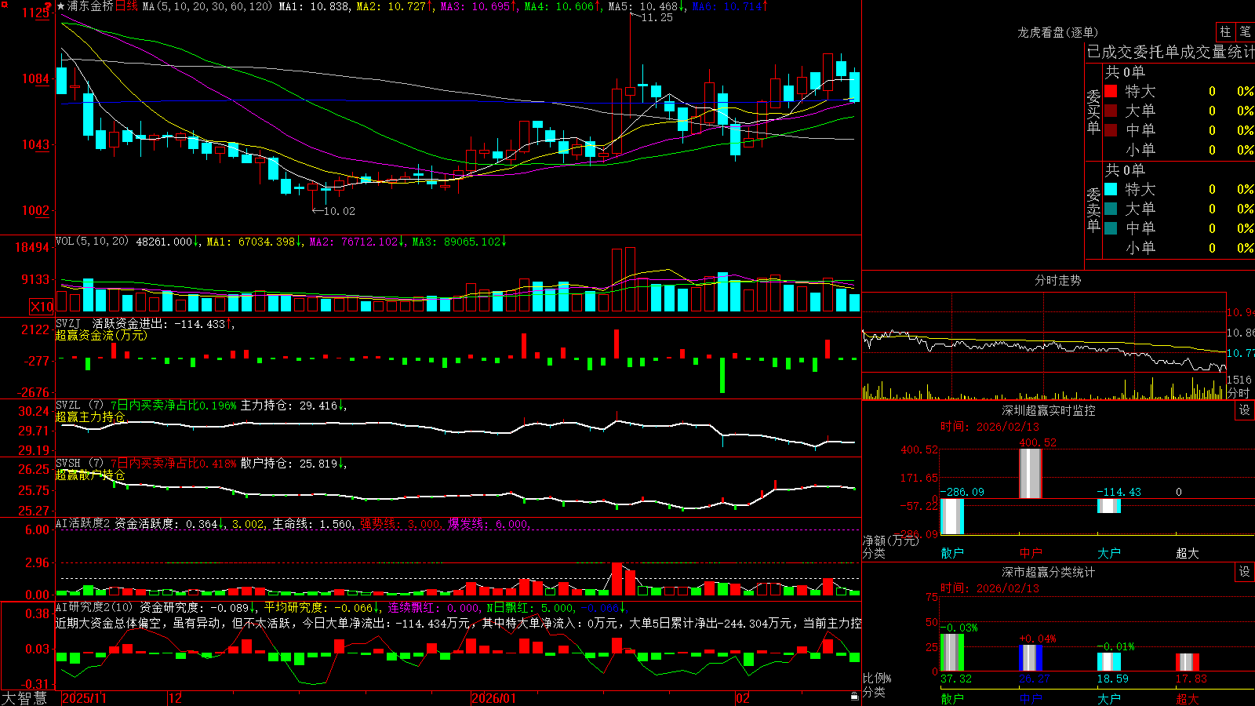Click the 平均研究度: -0.066 value
Viewport: 1255px width, 706px height.
click(318, 608)
